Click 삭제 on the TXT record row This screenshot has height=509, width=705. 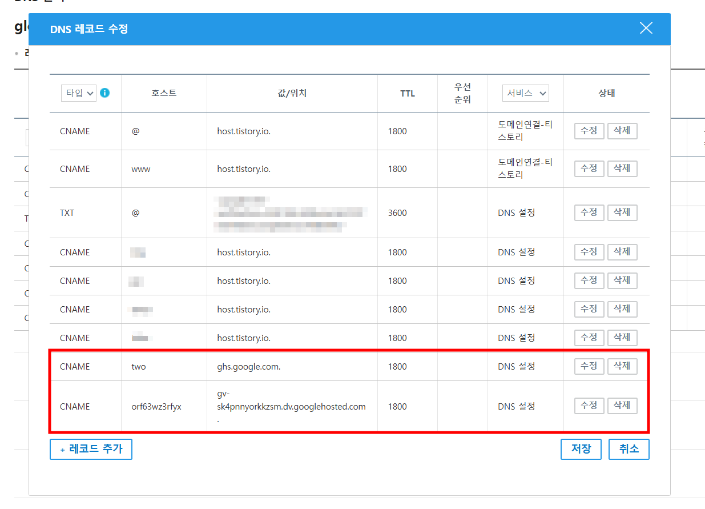[622, 213]
